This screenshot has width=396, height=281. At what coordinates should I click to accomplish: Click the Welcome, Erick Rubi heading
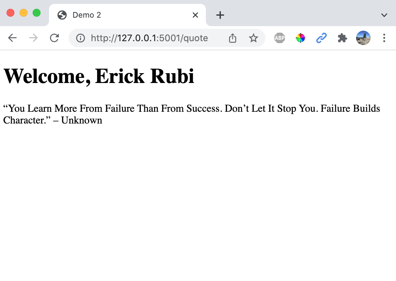99,76
